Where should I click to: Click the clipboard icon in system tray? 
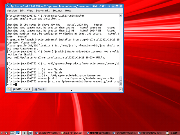[168, 132]
